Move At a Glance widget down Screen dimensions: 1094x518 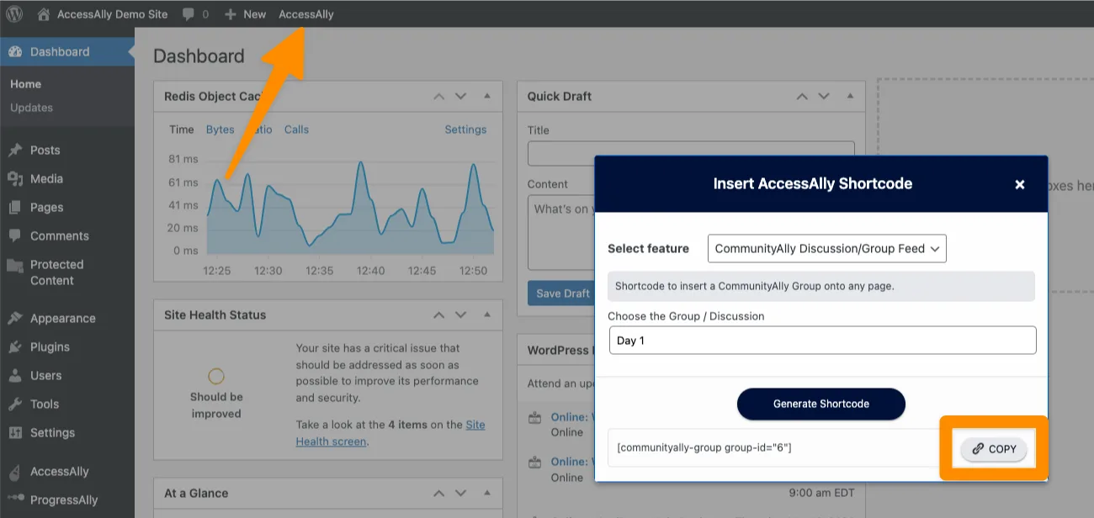click(x=460, y=494)
